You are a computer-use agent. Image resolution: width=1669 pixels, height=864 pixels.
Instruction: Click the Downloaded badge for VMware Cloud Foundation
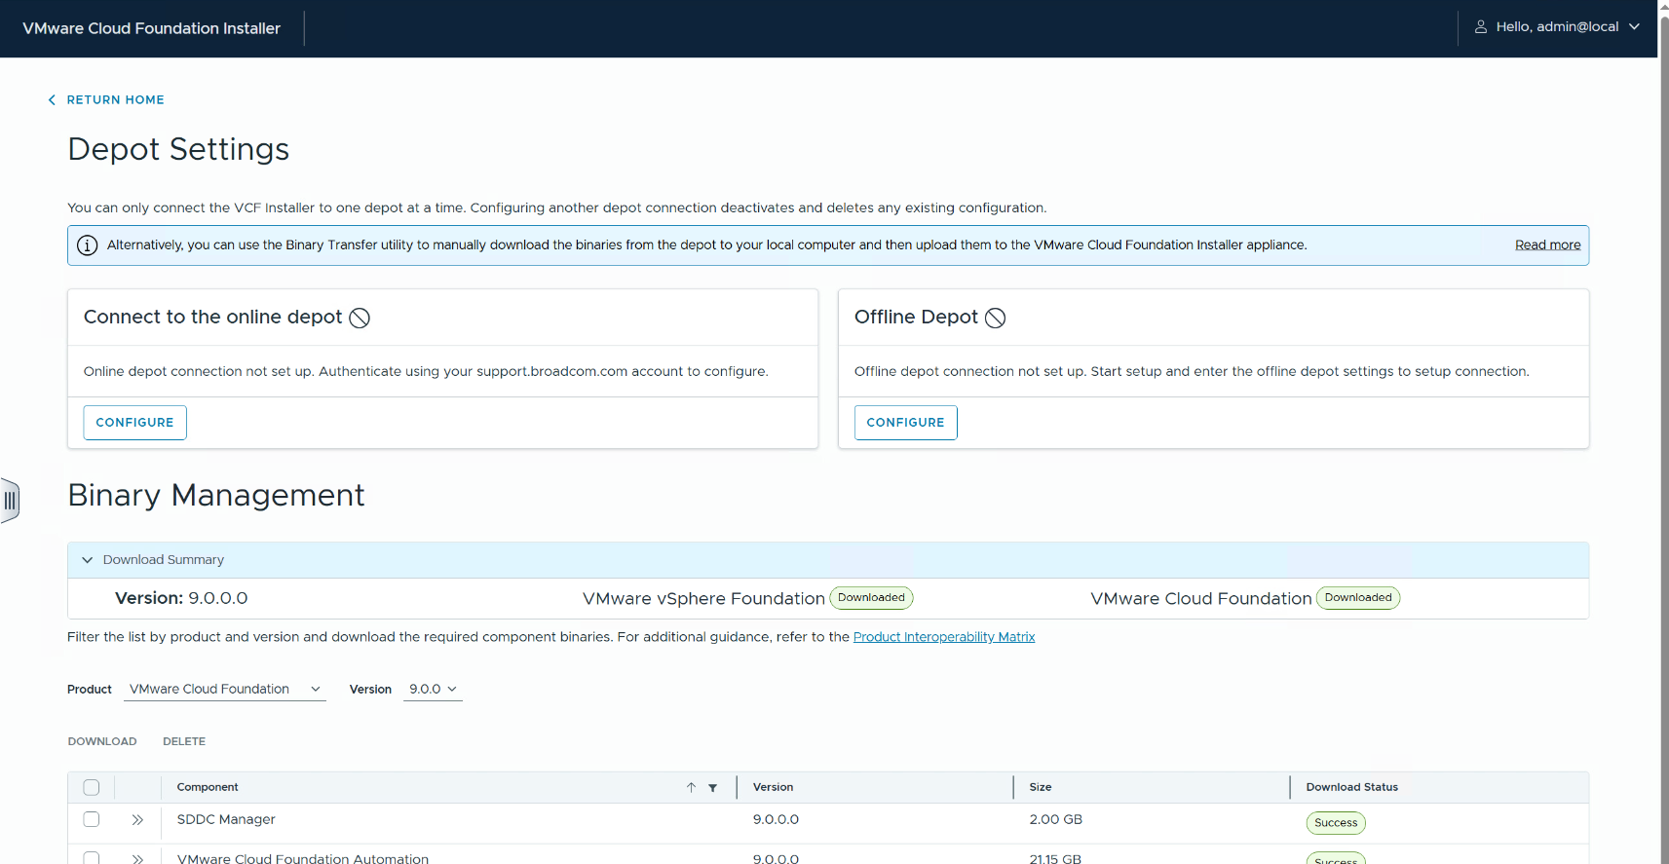(1358, 598)
